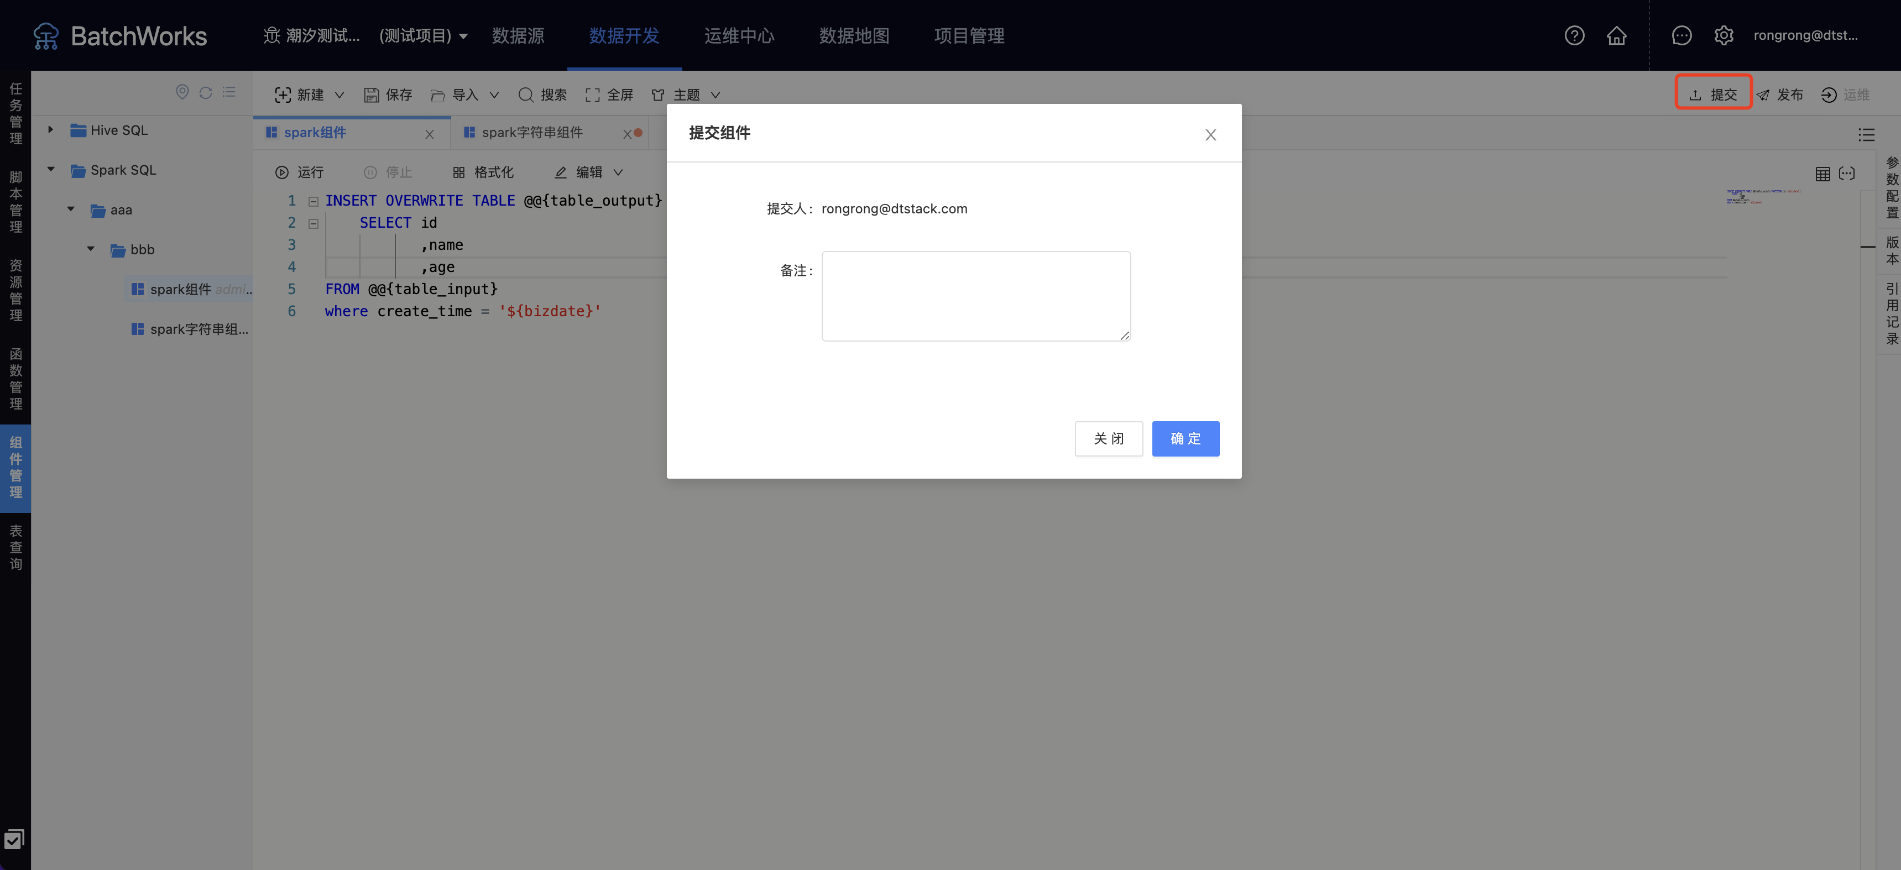The width and height of the screenshot is (1901, 870).
Task: Format the SQL code
Action: point(483,172)
